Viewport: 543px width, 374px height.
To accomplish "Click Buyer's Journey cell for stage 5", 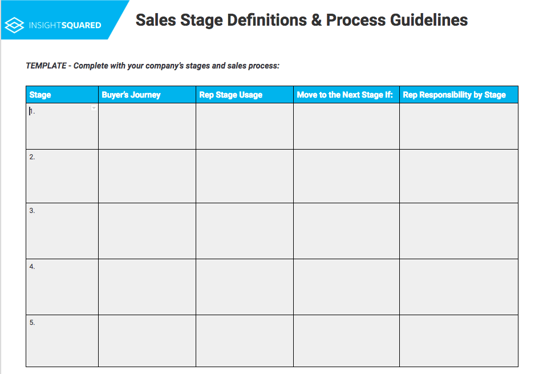I will 147,341.
